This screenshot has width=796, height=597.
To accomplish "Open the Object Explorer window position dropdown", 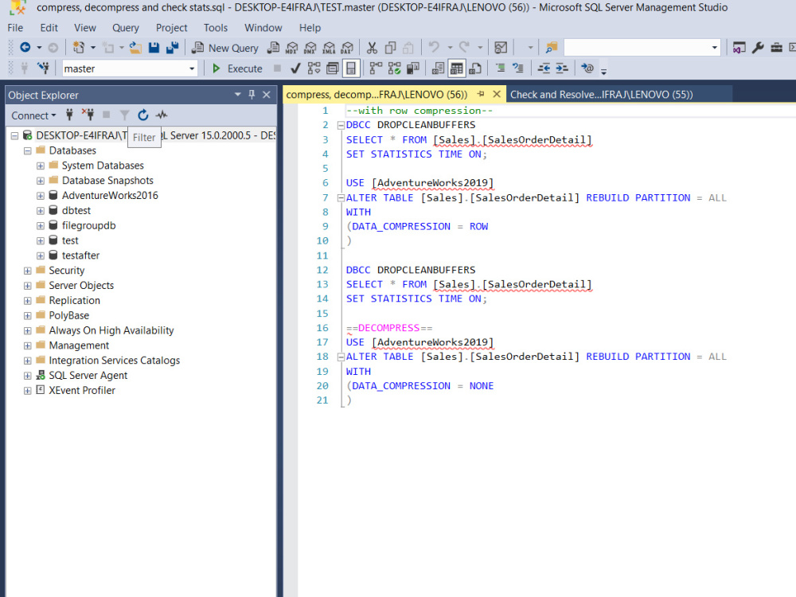I will coord(237,95).
